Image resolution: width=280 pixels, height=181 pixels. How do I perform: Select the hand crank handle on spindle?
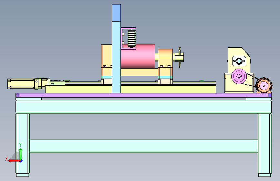tap(180, 57)
